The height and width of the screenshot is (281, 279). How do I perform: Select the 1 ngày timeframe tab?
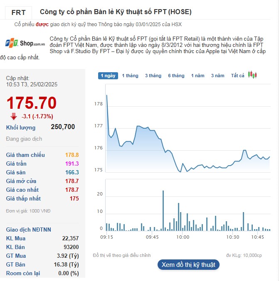point(108,76)
